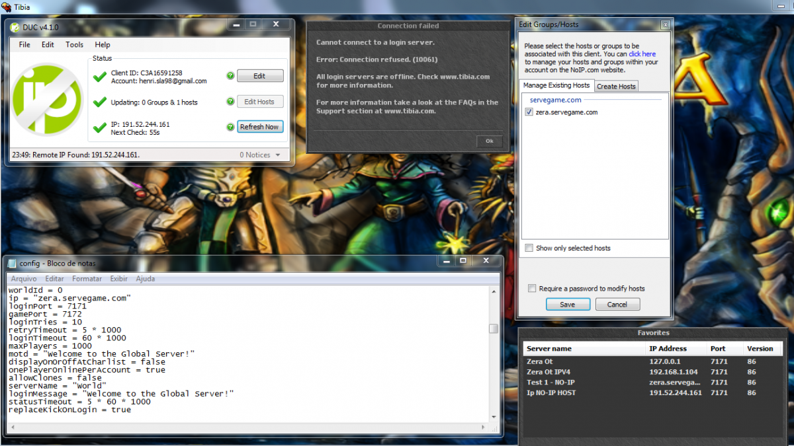Screen dimensions: 794x446
Task: Save the host selection
Action: point(567,305)
